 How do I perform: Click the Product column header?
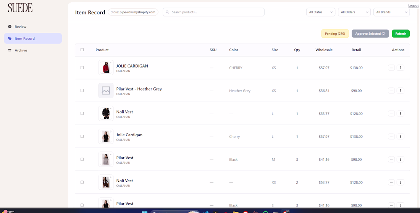(102, 50)
